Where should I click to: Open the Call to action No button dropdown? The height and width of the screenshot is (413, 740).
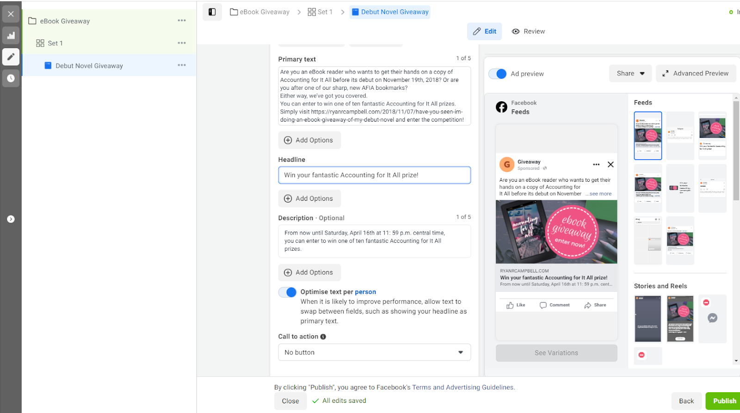pyautogui.click(x=375, y=352)
